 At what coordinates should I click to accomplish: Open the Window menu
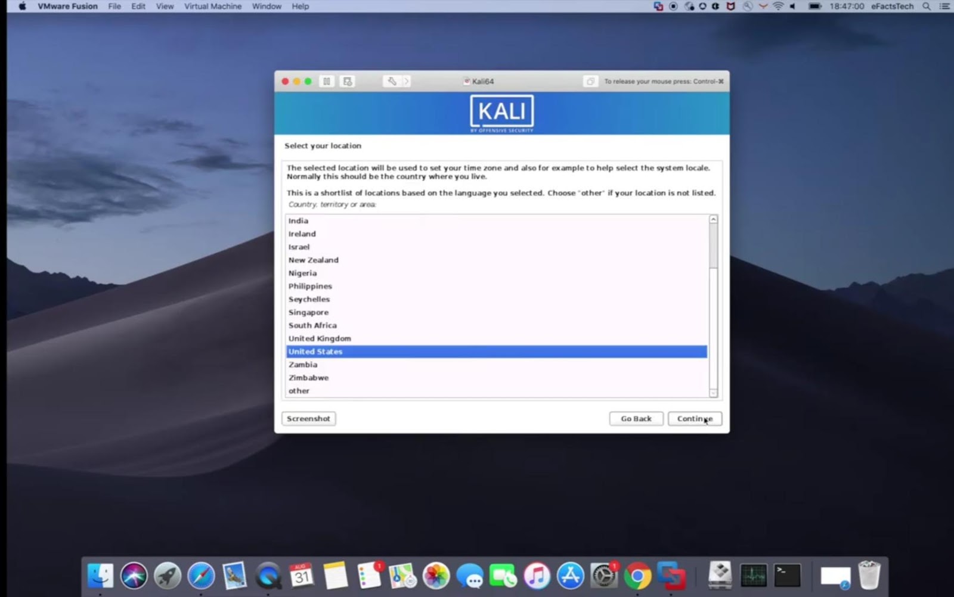coord(267,6)
